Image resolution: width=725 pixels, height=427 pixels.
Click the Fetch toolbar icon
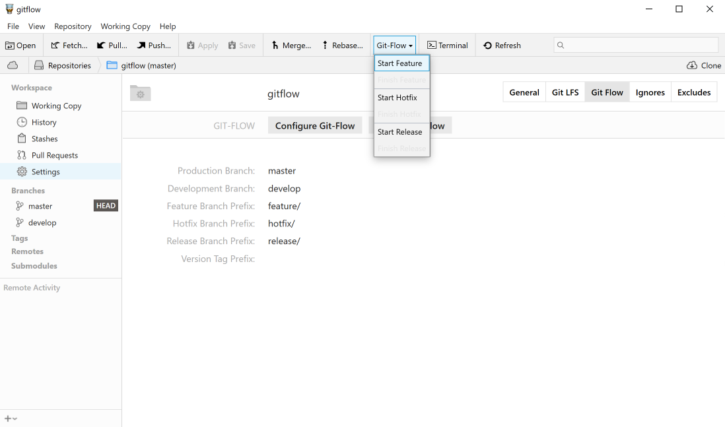(x=69, y=46)
